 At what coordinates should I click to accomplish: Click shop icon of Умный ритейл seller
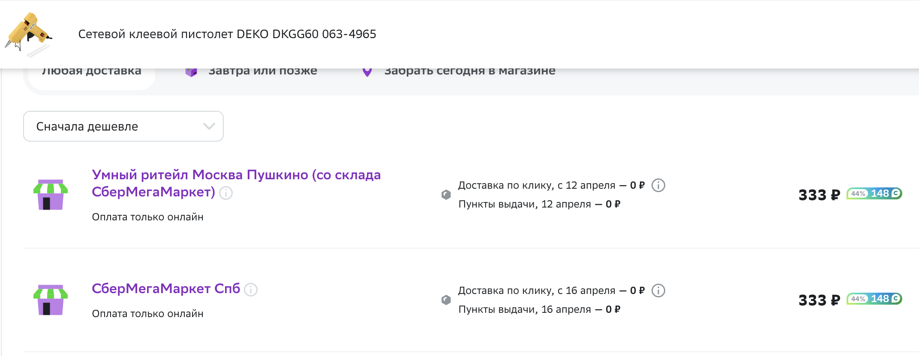click(51, 195)
